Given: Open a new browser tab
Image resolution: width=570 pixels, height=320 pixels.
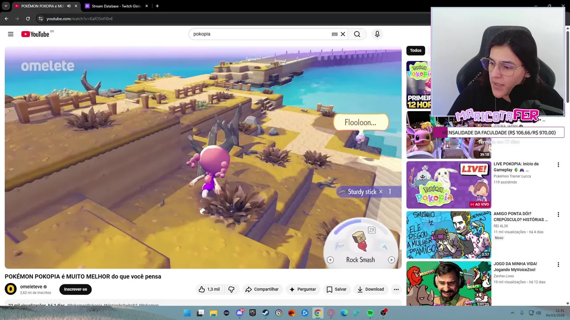Looking at the screenshot, I should click(x=157, y=6).
